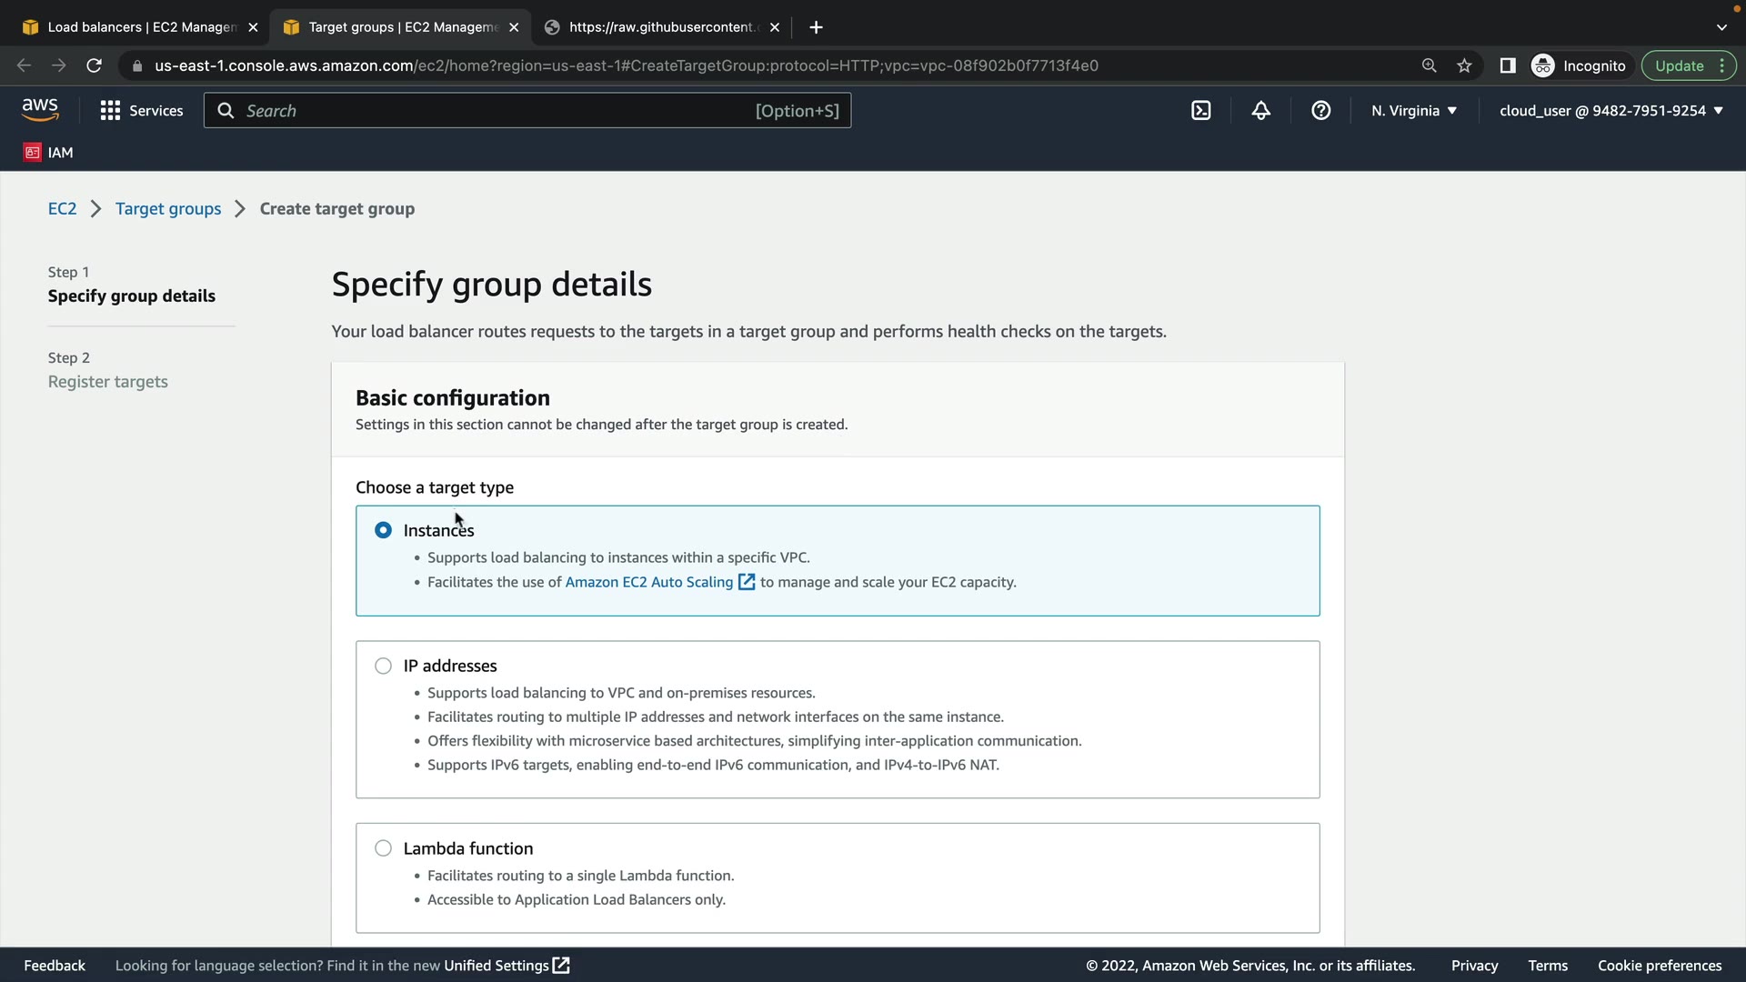Click the help question mark icon

click(1320, 111)
